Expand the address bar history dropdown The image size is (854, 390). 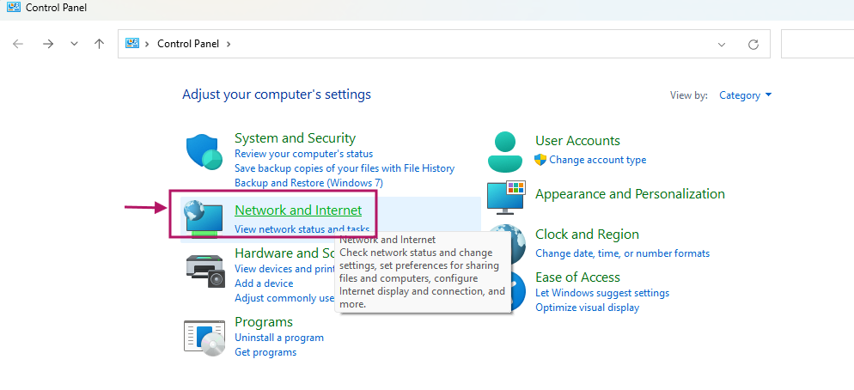(722, 44)
